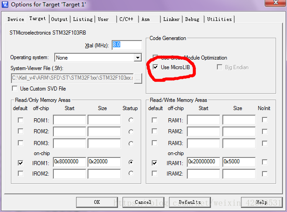Enable NoInit for RAM1
287x212 pixels.
click(x=265, y=120)
